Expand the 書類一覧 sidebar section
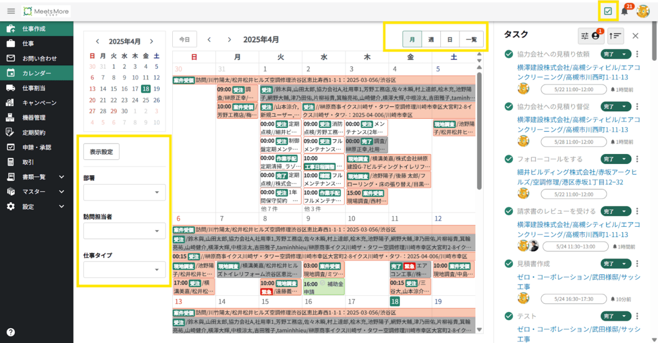The width and height of the screenshot is (658, 343). [62, 177]
